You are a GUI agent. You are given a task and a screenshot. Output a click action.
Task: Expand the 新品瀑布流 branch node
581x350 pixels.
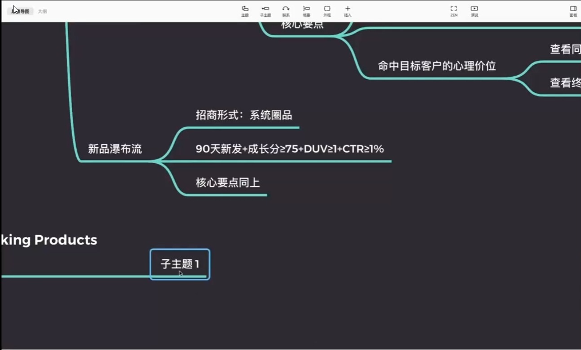[x=115, y=149]
